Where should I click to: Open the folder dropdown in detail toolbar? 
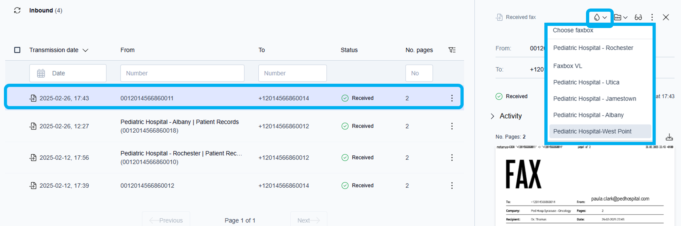621,17
